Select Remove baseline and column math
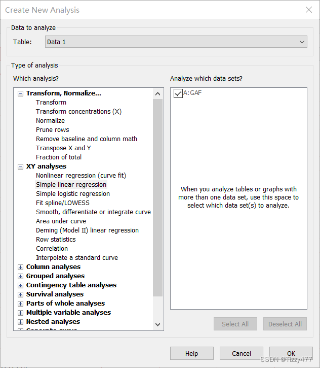 87,139
